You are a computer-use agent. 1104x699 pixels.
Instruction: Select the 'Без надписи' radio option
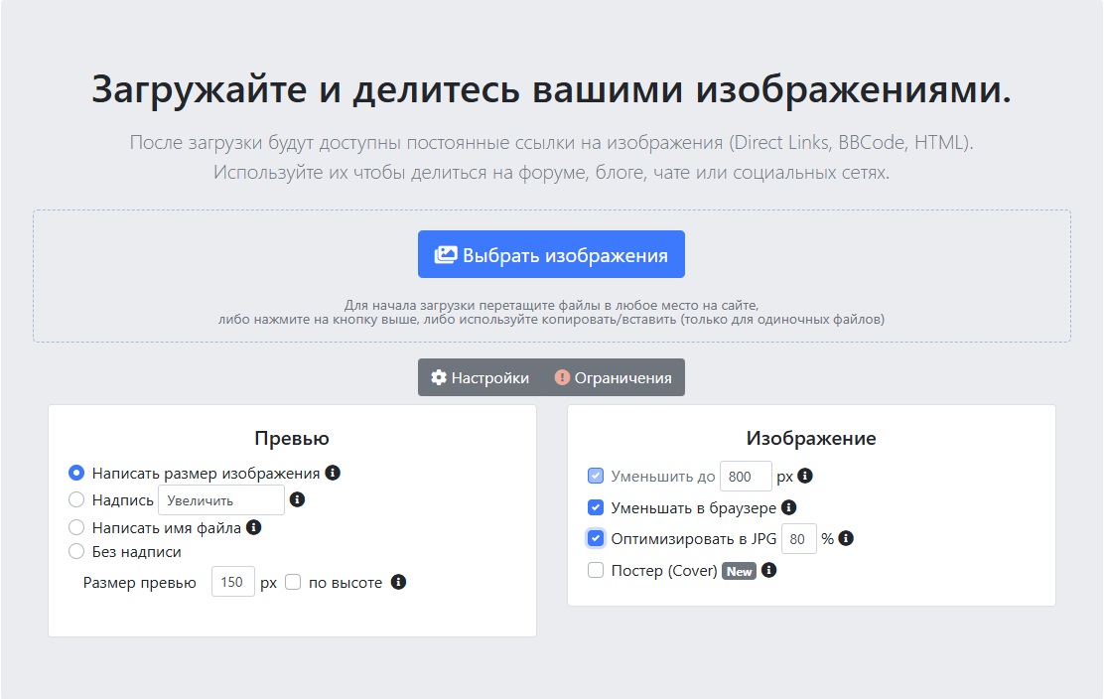77,550
